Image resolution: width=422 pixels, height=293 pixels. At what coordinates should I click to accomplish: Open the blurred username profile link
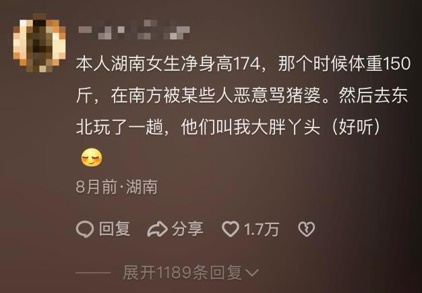(133, 30)
